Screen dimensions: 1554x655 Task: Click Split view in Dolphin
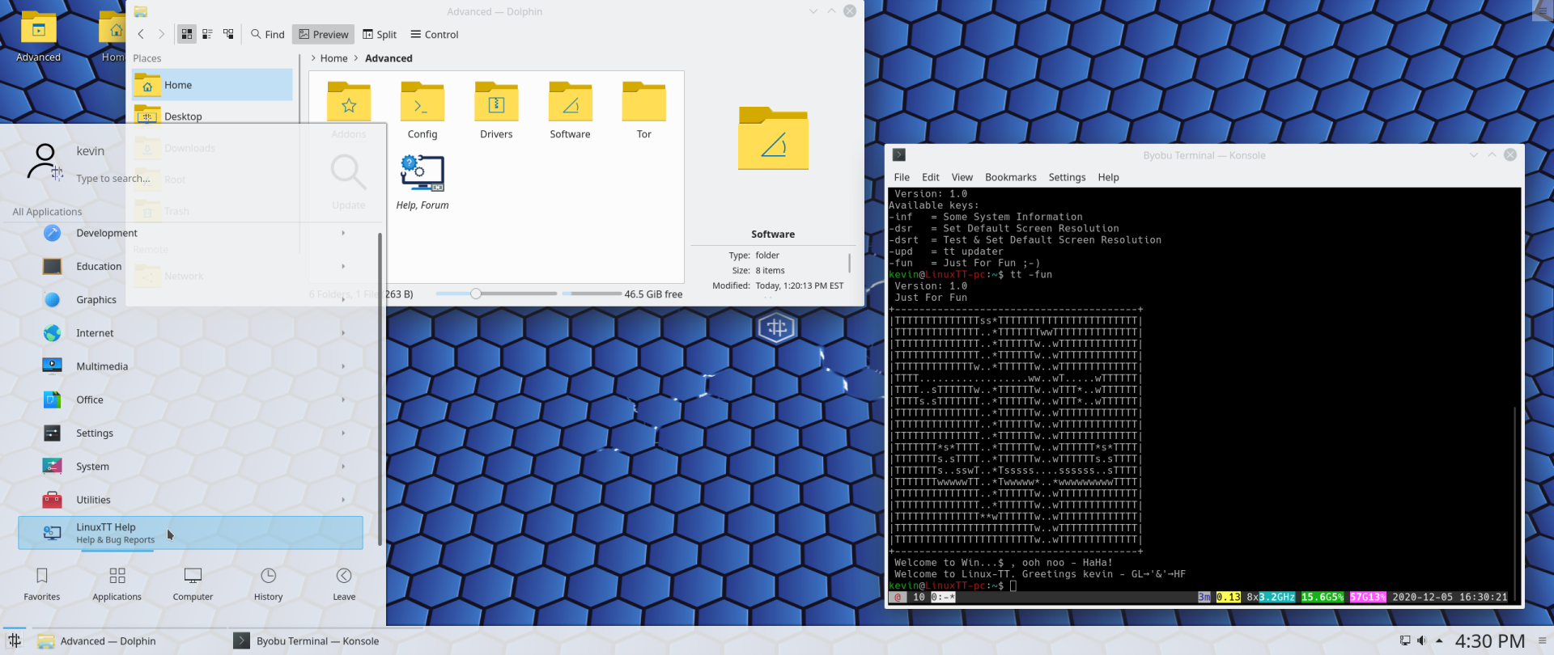tap(380, 34)
